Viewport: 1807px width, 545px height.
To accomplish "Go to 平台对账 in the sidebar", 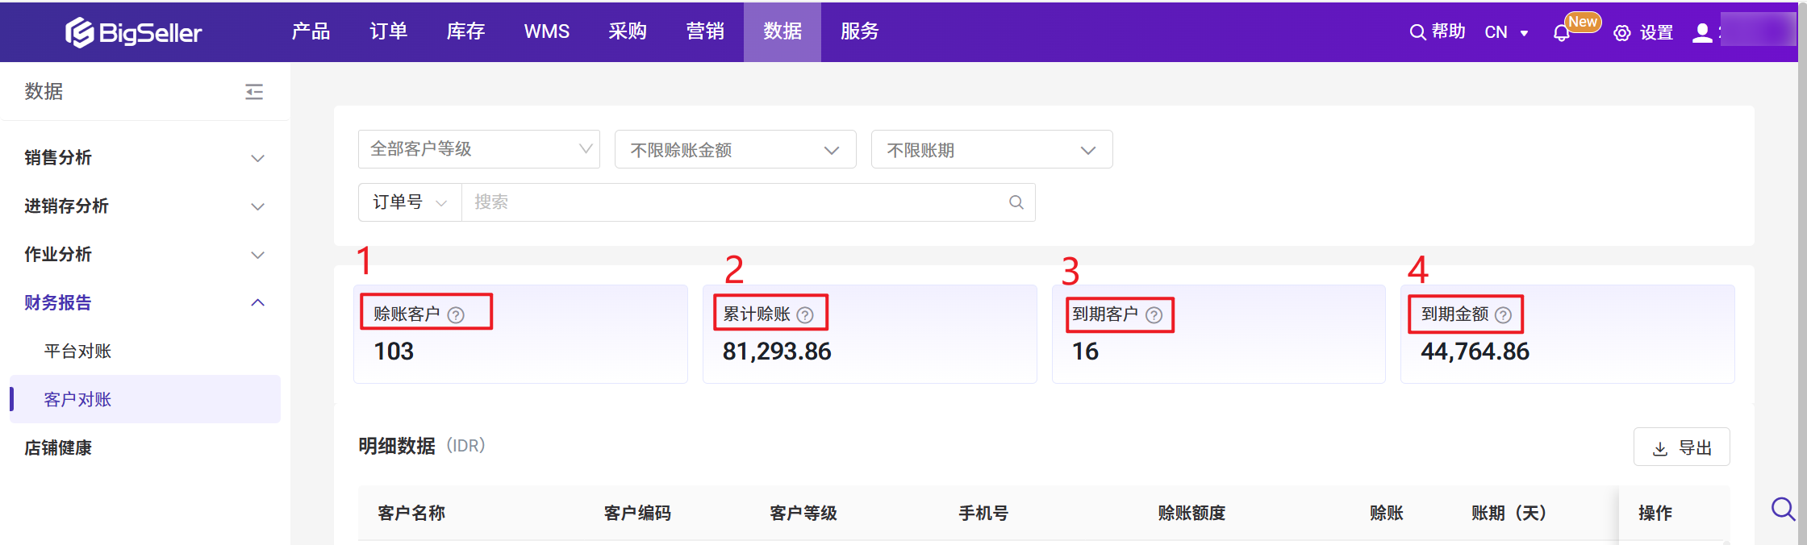I will pos(77,352).
